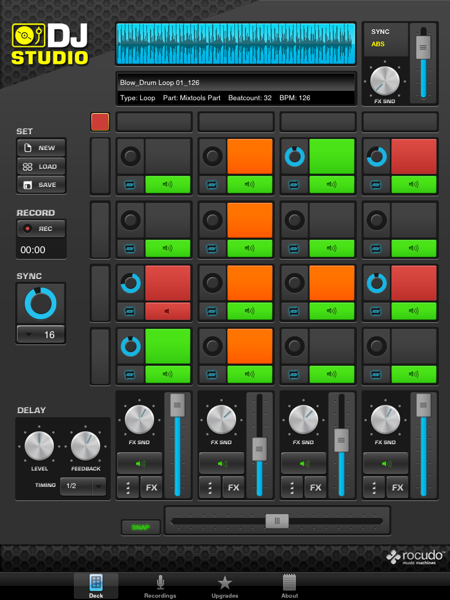450x600 pixels.
Task: Click the second channel volume fader handle
Action: (x=259, y=449)
